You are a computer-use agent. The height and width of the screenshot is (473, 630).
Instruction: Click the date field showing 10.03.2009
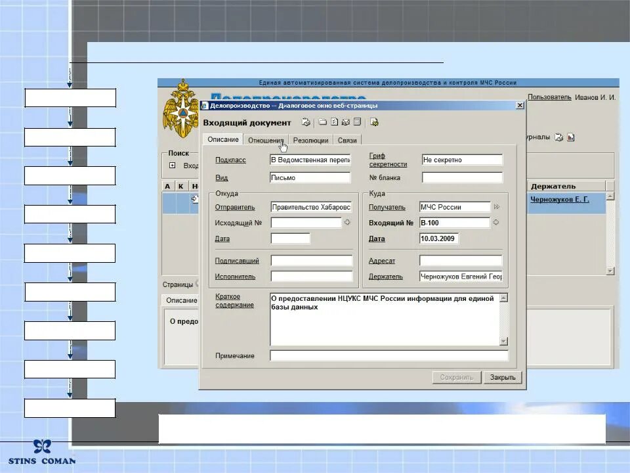point(439,238)
